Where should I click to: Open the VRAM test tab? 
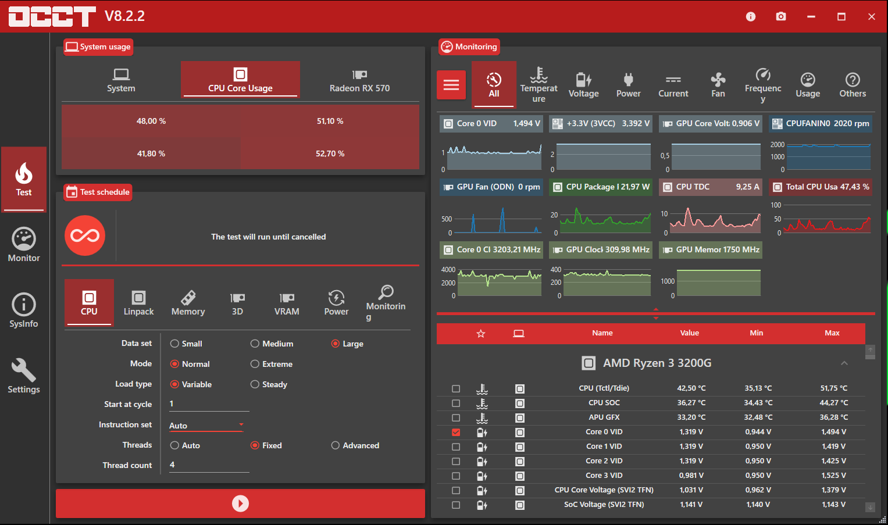point(287,302)
